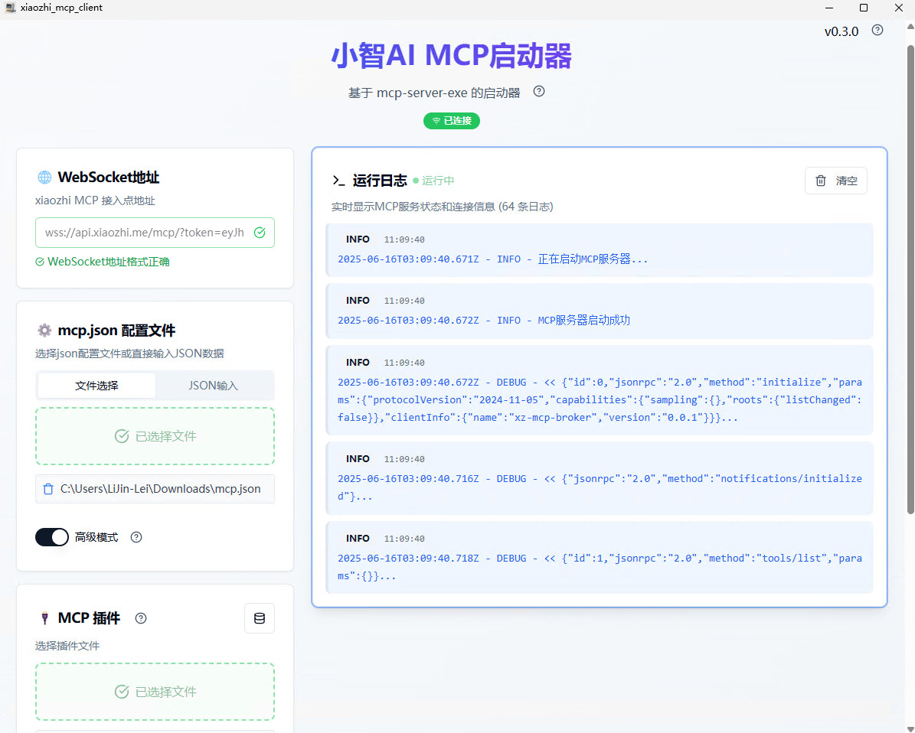Toggle the 高级模式 switch off

pyautogui.click(x=52, y=537)
